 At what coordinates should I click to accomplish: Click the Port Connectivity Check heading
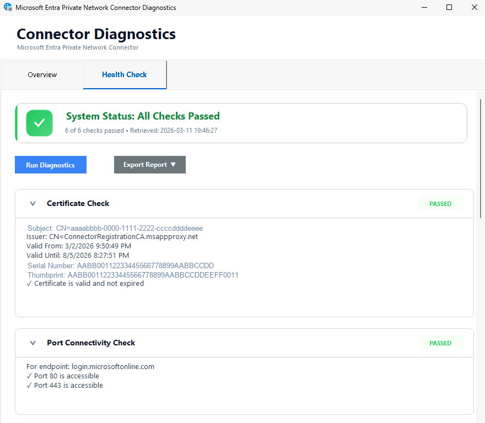click(x=91, y=343)
